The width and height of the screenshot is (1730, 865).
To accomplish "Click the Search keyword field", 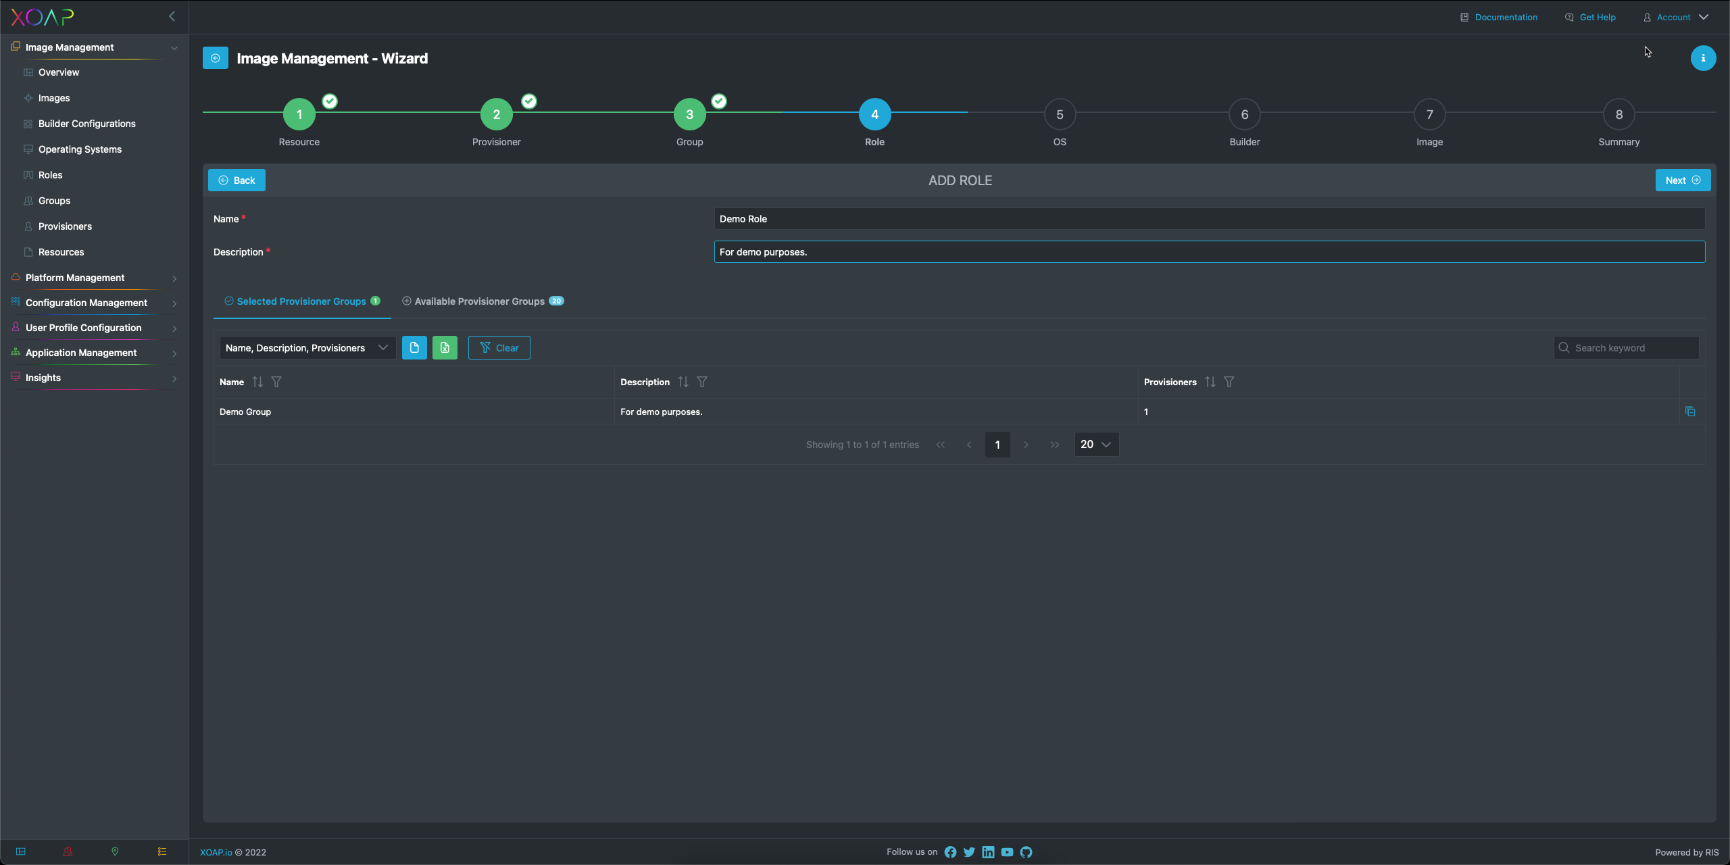I will [x=1626, y=347].
